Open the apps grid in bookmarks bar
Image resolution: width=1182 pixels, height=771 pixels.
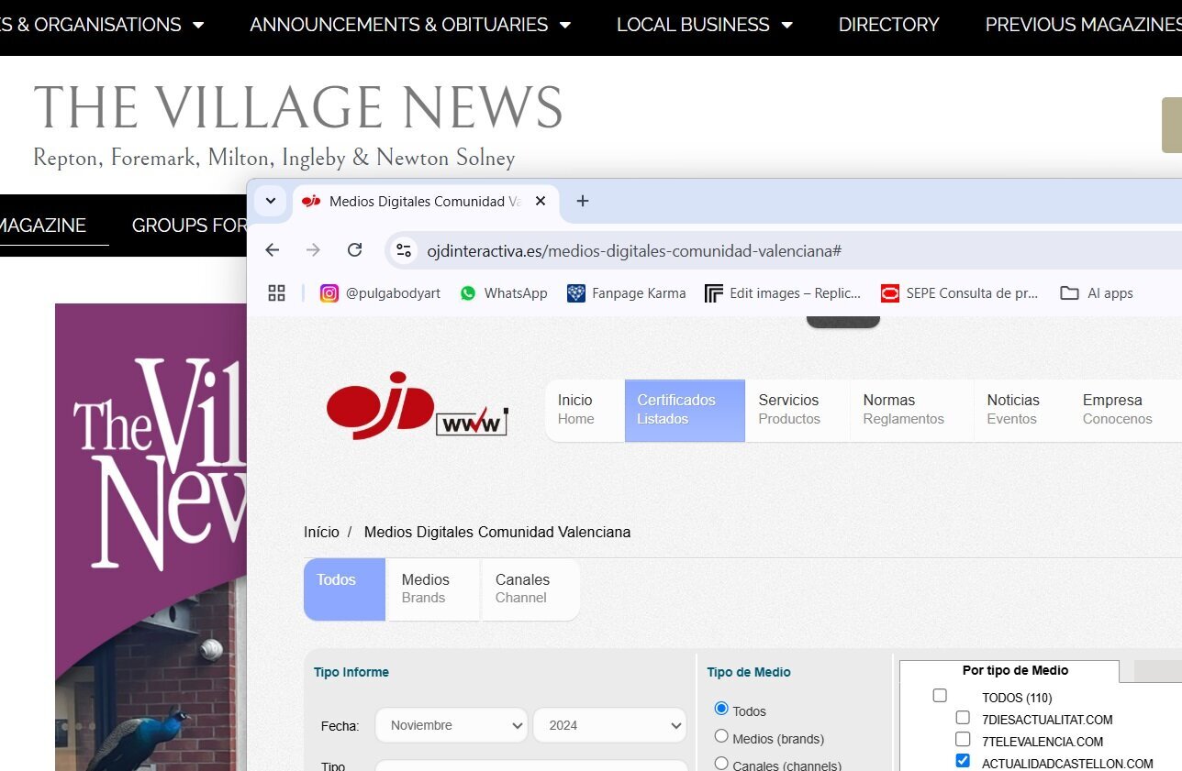tap(276, 293)
